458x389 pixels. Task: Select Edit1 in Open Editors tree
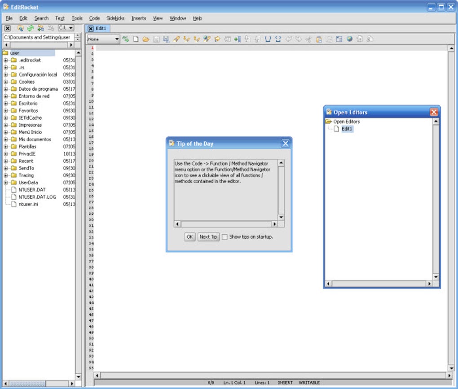tap(347, 129)
